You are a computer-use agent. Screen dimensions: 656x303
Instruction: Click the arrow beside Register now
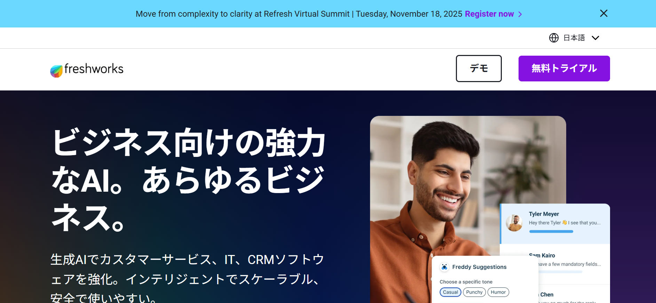(x=520, y=14)
